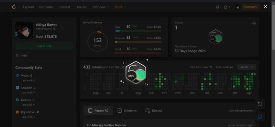Click the chat support icon
This screenshot has width=275, height=127.
pyautogui.click(x=260, y=117)
